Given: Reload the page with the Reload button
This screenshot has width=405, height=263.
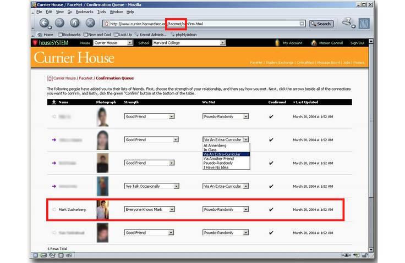Looking at the screenshot, I should coord(75,23).
